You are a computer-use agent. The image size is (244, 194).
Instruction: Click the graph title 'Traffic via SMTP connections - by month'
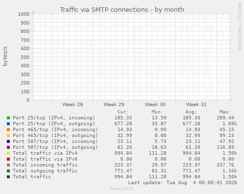click(x=122, y=10)
